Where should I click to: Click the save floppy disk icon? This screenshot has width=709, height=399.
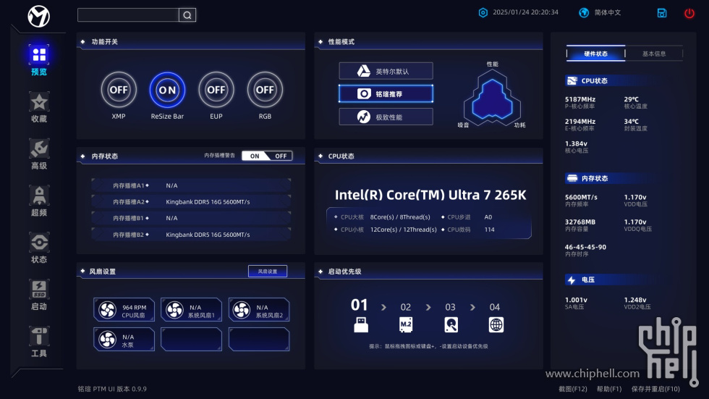661,13
